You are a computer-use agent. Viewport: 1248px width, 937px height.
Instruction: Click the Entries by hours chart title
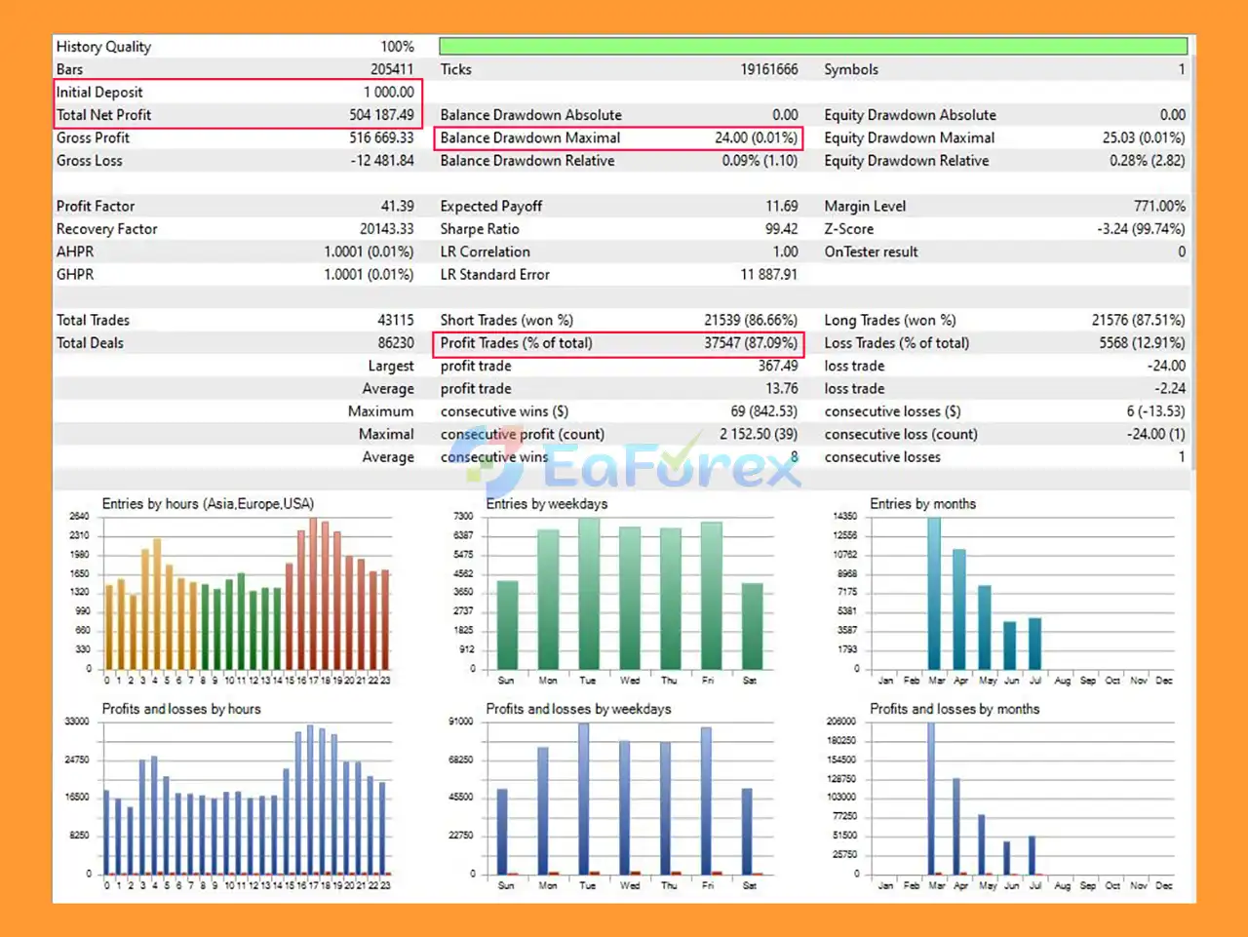tap(208, 504)
